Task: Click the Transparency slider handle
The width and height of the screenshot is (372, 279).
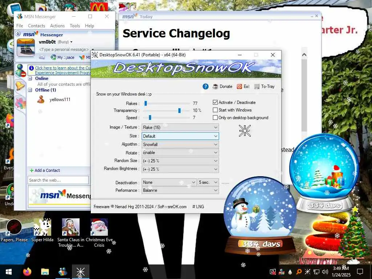Action: point(179,110)
